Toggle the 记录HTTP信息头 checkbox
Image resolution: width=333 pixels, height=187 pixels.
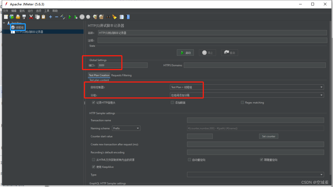[94, 103]
